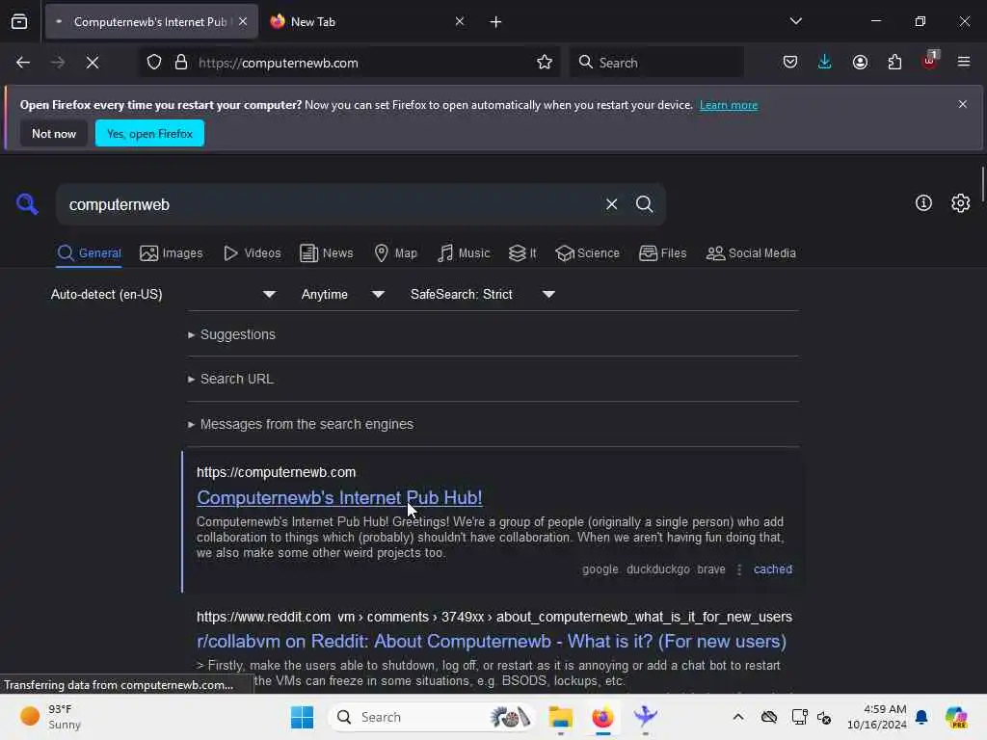The height and width of the screenshot is (740, 987).
Task: Select the Science category tab
Action: tap(587, 253)
